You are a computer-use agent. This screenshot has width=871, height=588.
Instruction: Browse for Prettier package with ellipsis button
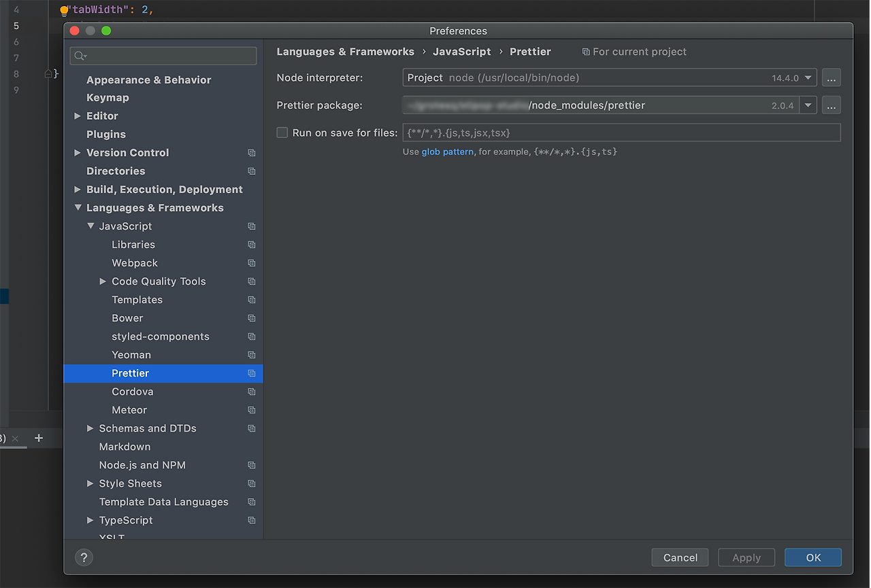tap(832, 105)
